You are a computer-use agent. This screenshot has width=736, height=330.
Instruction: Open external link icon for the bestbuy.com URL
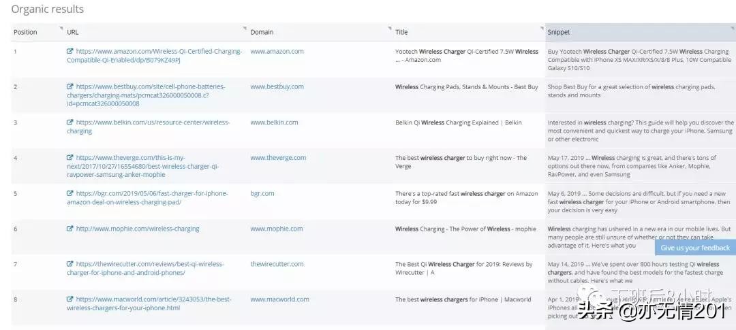[70, 86]
